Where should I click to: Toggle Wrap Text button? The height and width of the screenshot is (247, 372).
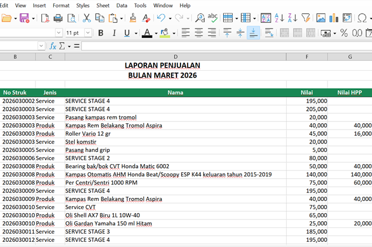(269, 33)
